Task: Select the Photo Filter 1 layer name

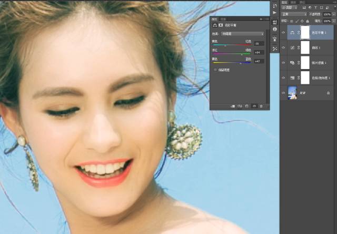Action: 319,63
